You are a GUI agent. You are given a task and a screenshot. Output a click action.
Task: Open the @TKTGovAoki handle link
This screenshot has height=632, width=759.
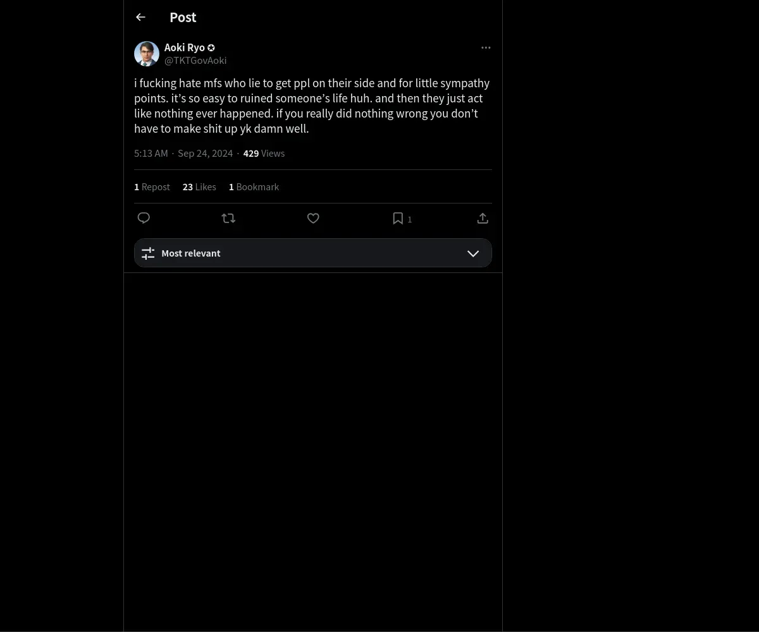tap(195, 61)
